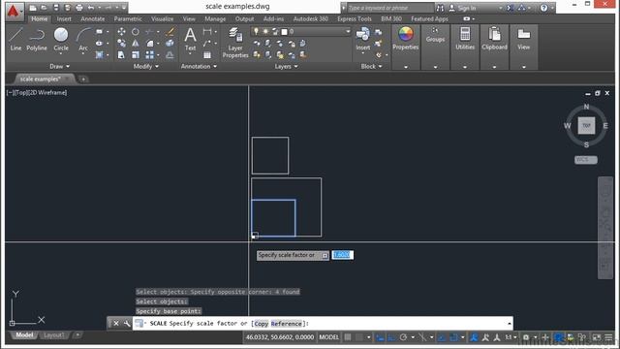
Task: Click the Offset tool icon
Action: (170, 54)
